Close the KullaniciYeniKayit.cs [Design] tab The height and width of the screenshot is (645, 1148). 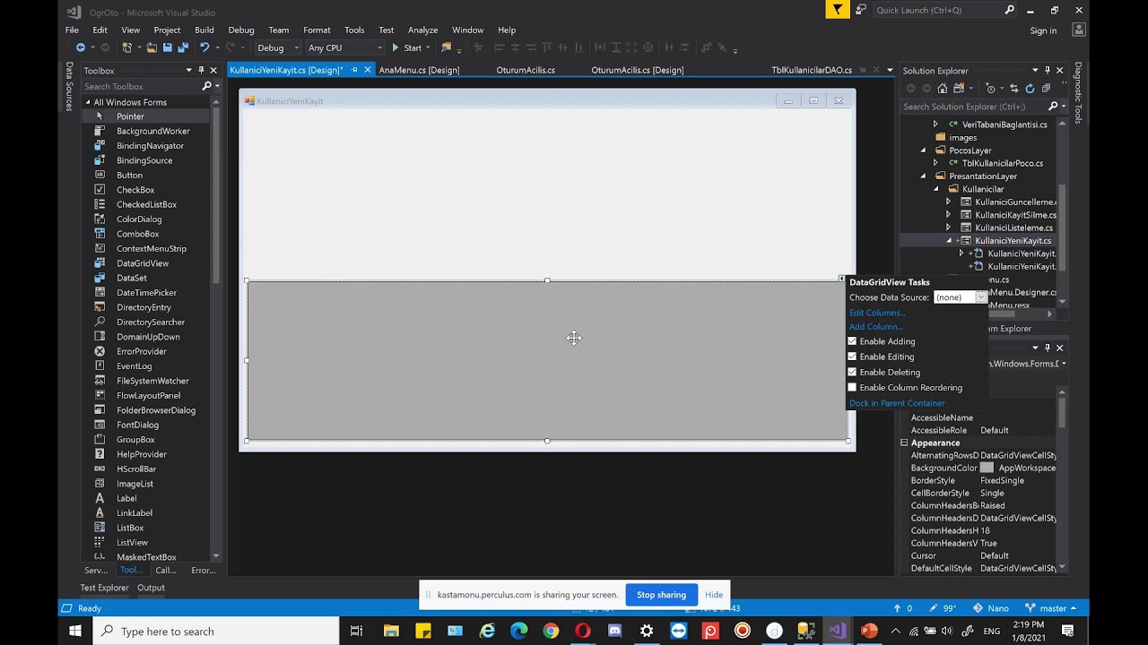pos(367,70)
